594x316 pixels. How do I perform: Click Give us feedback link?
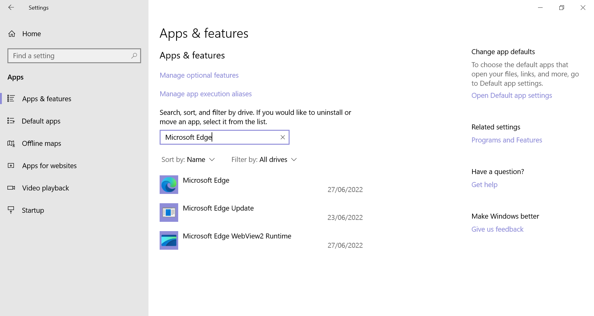tap(497, 229)
